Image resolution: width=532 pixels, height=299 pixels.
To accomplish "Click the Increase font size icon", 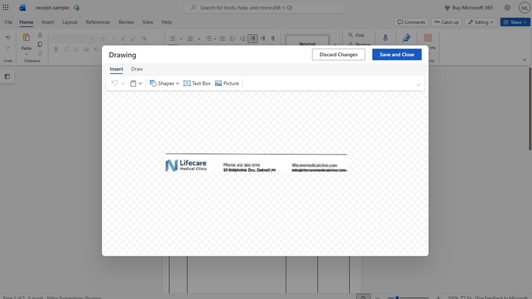I will pyautogui.click(x=123, y=39).
